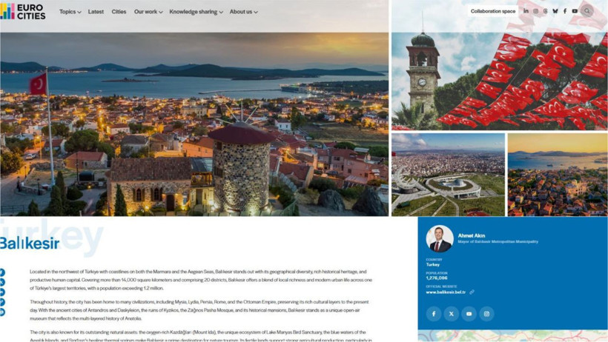Expand the About us menu
608x342 pixels.
click(x=243, y=12)
